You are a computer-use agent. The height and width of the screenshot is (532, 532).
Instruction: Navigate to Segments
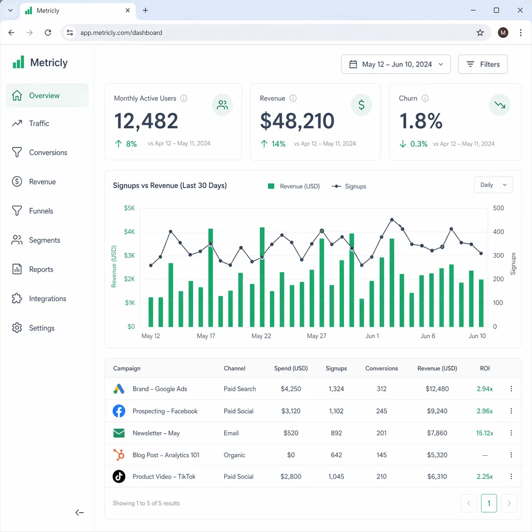coord(44,240)
